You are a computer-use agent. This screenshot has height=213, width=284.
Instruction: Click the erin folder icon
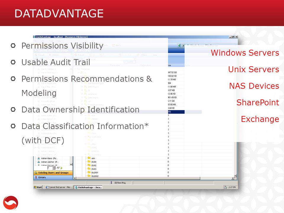(x=89, y=158)
